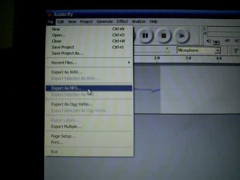Image resolution: width=240 pixels, height=180 pixels.
Task: Choose Export As MP3...
Action: [x=89, y=88]
